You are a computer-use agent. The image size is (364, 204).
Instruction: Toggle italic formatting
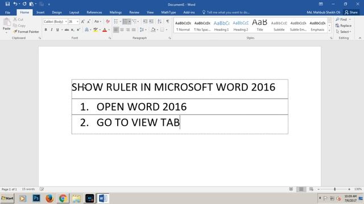(x=52, y=30)
